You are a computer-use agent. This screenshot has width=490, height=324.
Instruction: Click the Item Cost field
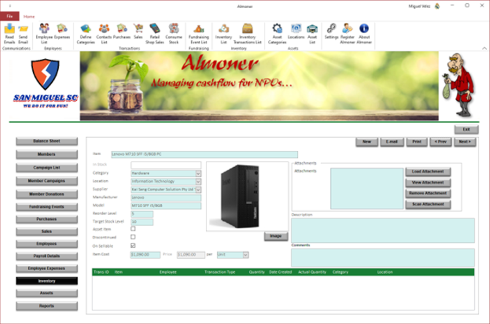(x=145, y=255)
